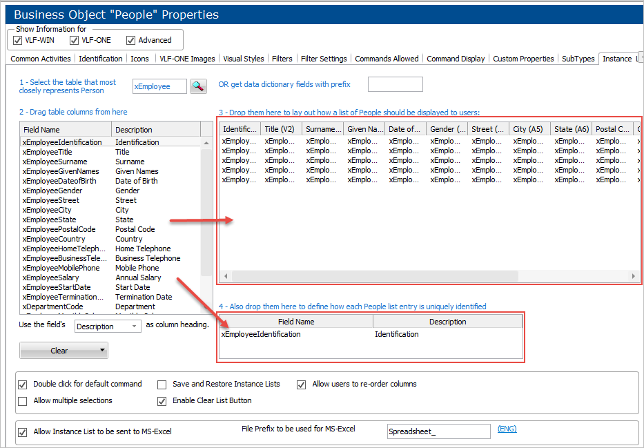Expand the Clear button dropdown arrow
Image resolution: width=644 pixels, height=448 pixels.
102,351
